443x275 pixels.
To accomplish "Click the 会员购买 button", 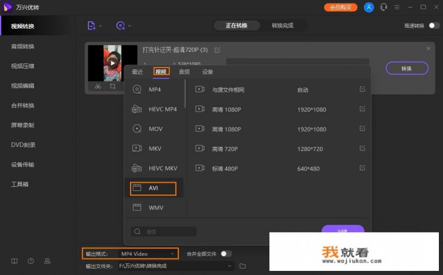I will tap(341, 7).
